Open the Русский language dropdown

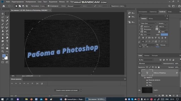pos(148,45)
